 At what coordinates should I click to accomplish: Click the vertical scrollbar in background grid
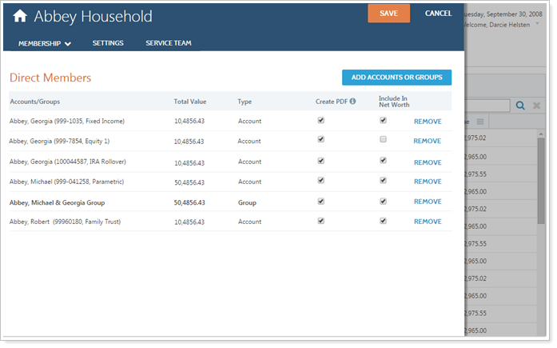[541, 200]
